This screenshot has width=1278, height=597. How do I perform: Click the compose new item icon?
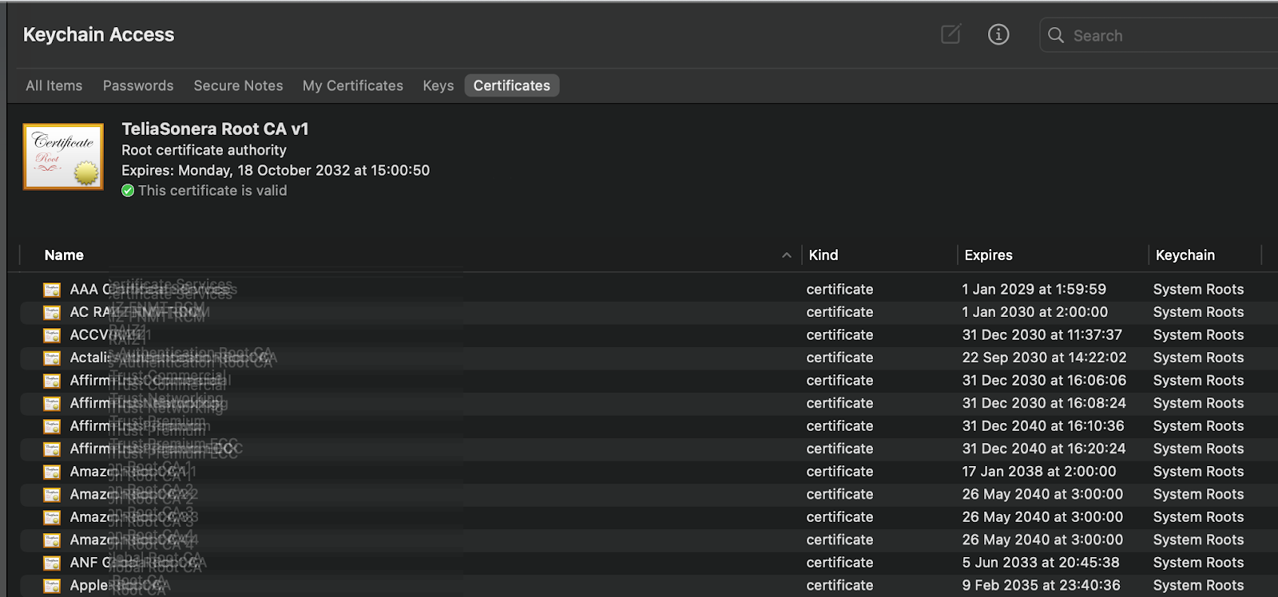(951, 34)
